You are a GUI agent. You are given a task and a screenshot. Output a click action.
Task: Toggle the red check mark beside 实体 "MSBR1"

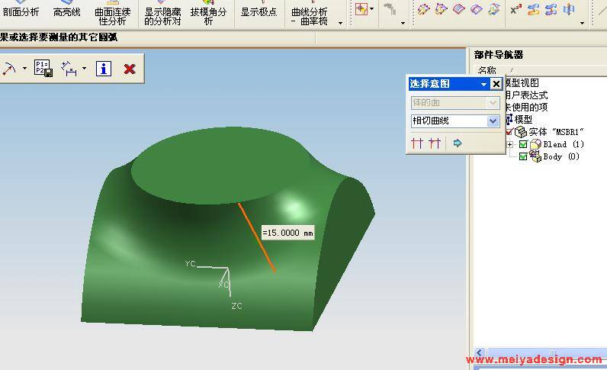509,132
